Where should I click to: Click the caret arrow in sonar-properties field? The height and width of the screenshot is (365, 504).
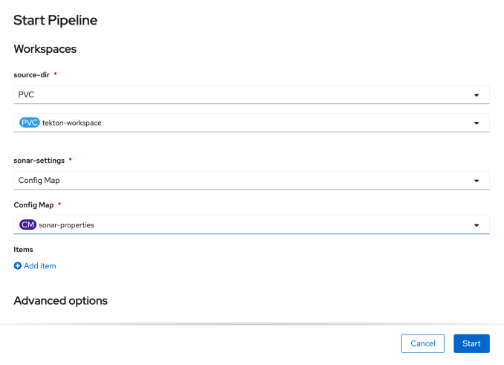(x=476, y=225)
